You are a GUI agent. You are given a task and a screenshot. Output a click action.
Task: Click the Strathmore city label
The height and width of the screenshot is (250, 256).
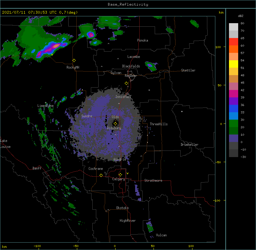point(153,181)
